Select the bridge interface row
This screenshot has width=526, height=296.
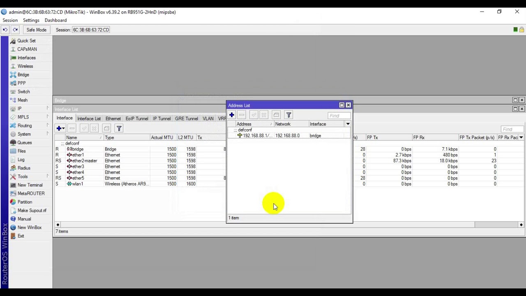pos(141,149)
